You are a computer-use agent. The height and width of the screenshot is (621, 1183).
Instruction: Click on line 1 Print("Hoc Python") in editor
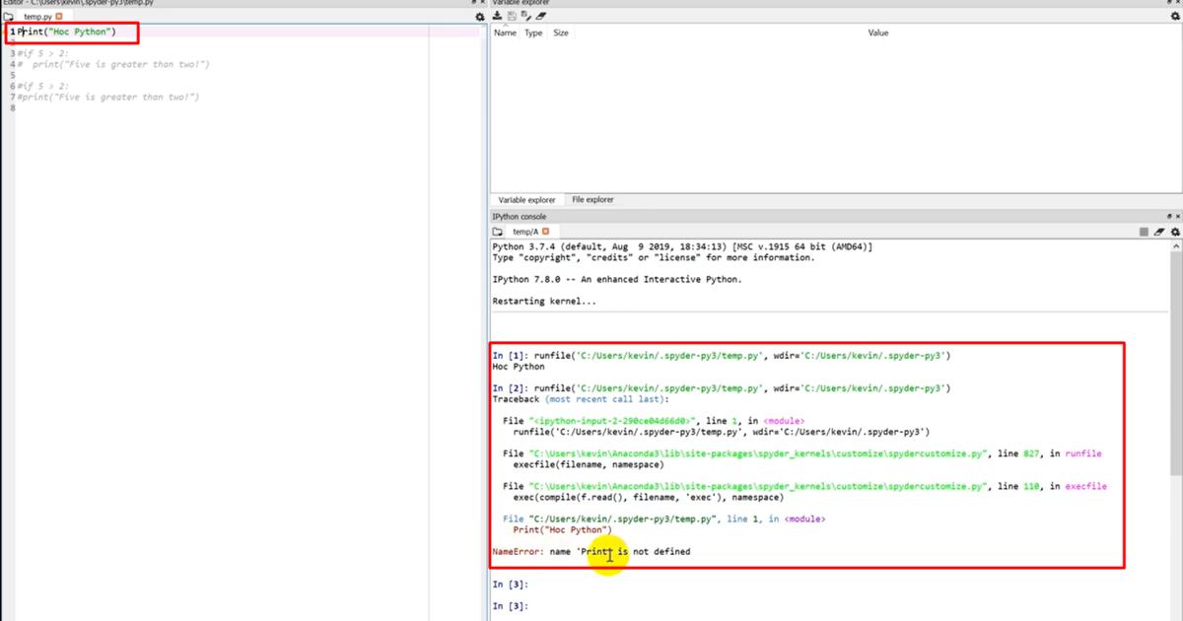(x=67, y=33)
